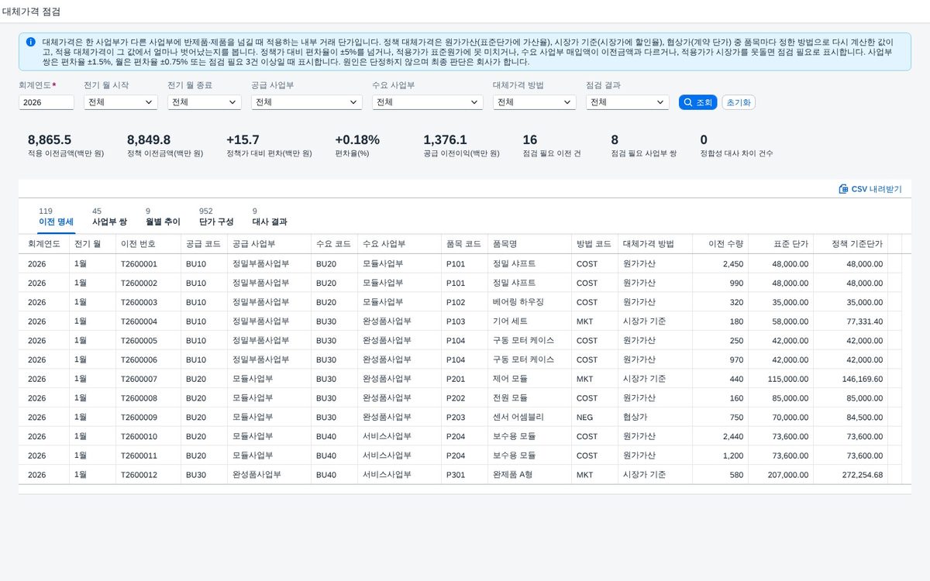
Task: Select transfer number T2600007 cell
Action: coord(148,379)
